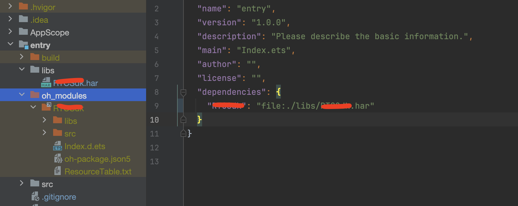Click the "description" key
The width and height of the screenshot is (518, 206).
click(229, 36)
